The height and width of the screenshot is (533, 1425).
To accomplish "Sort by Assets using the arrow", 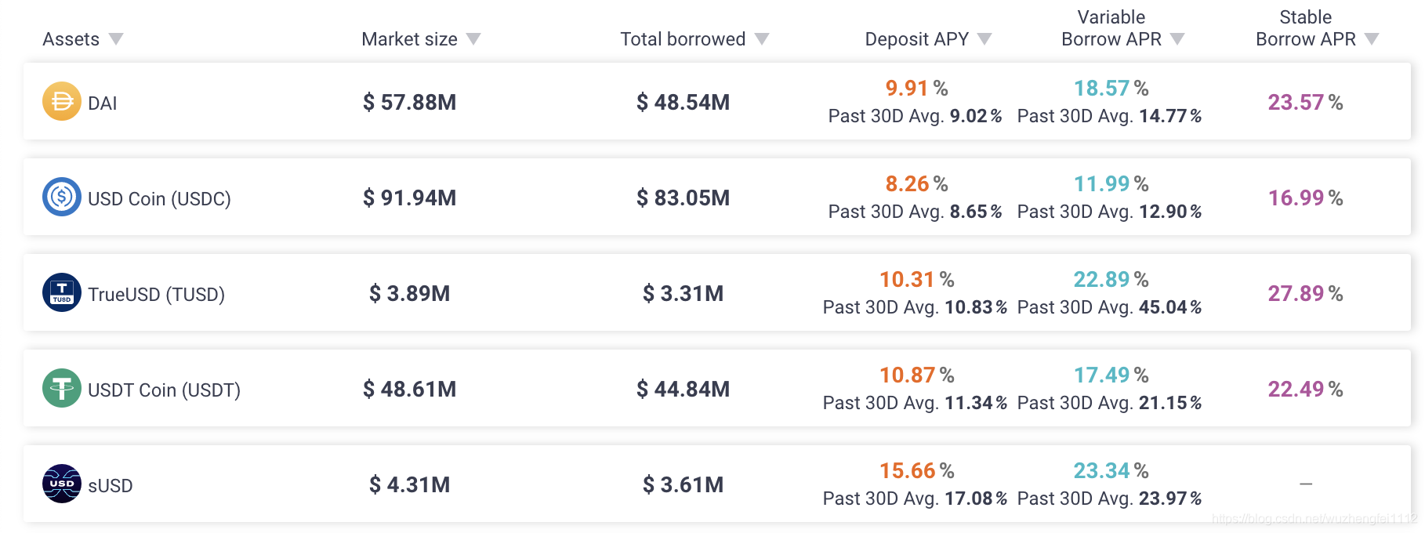I will [116, 39].
